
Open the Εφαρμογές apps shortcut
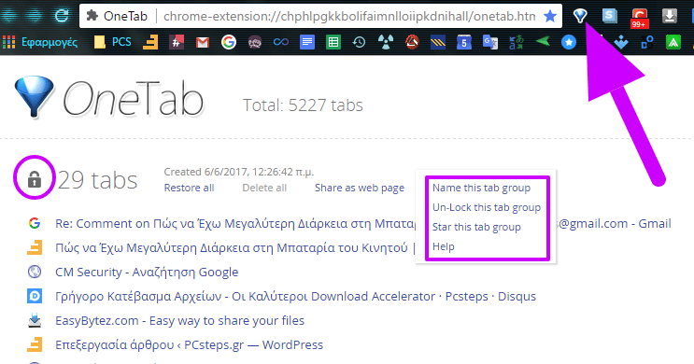[40, 42]
